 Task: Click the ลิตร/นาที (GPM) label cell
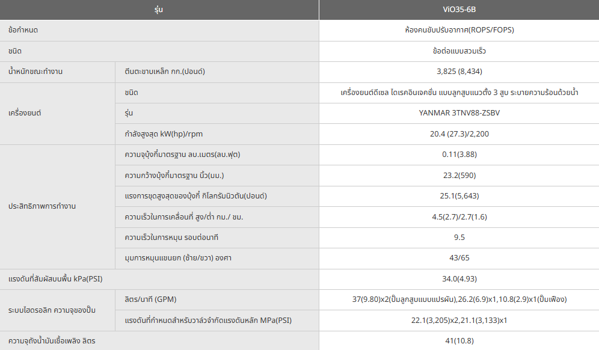tap(150, 299)
